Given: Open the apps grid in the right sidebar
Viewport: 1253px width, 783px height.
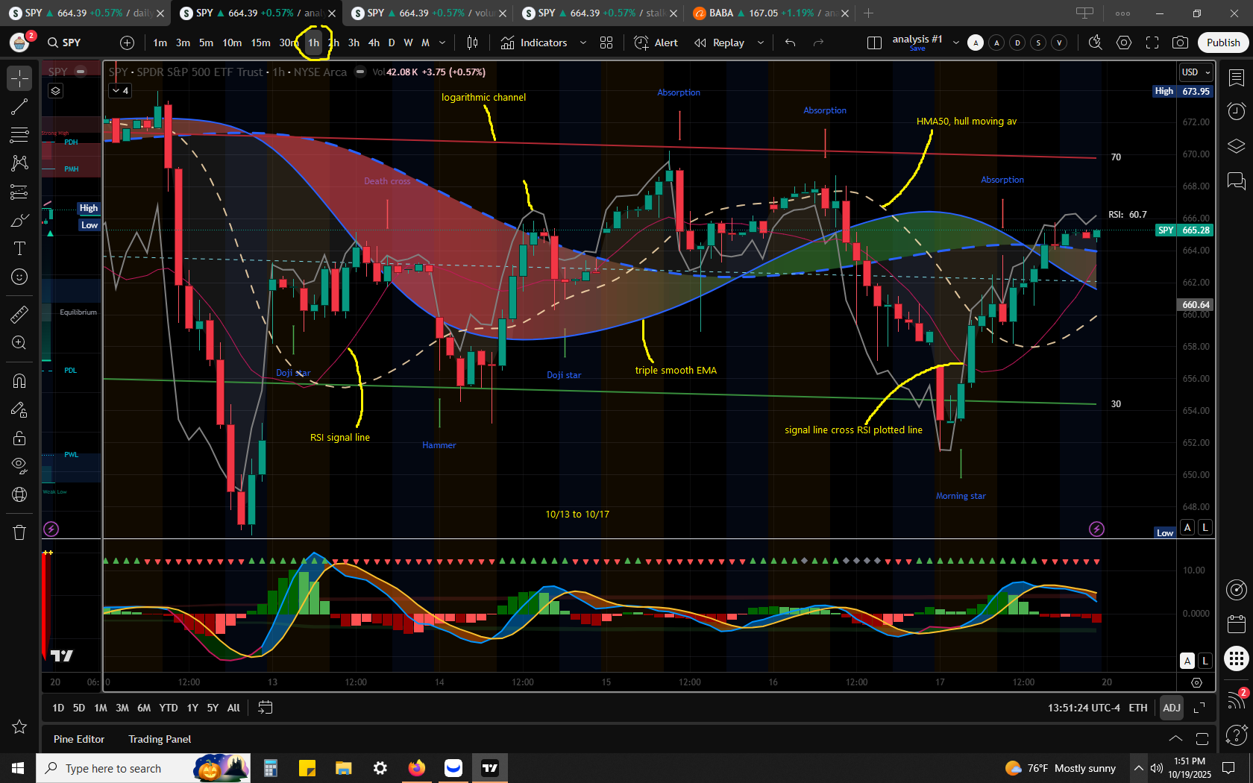Looking at the screenshot, I should (x=1237, y=658).
